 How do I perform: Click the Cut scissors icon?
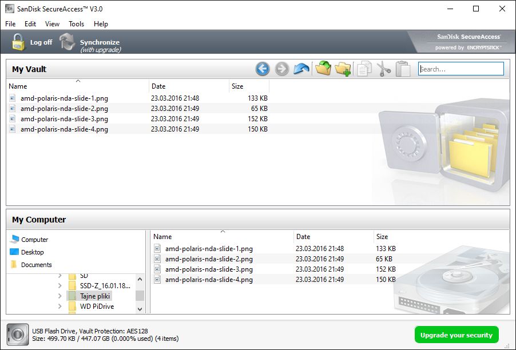click(x=383, y=69)
